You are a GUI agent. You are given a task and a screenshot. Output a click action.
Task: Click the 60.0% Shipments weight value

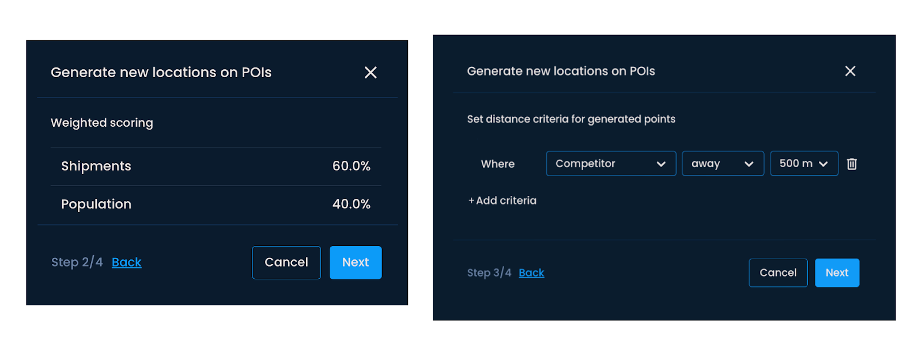click(x=352, y=166)
